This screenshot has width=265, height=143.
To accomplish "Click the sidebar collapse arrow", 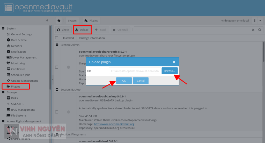I will [x=47, y=20].
